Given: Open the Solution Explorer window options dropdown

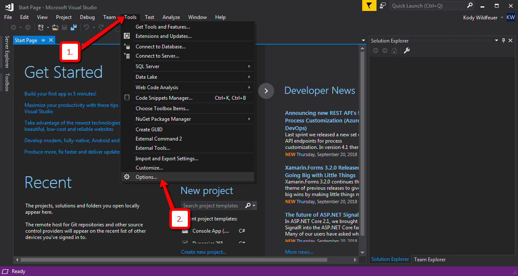Looking at the screenshot, I should [x=496, y=40].
